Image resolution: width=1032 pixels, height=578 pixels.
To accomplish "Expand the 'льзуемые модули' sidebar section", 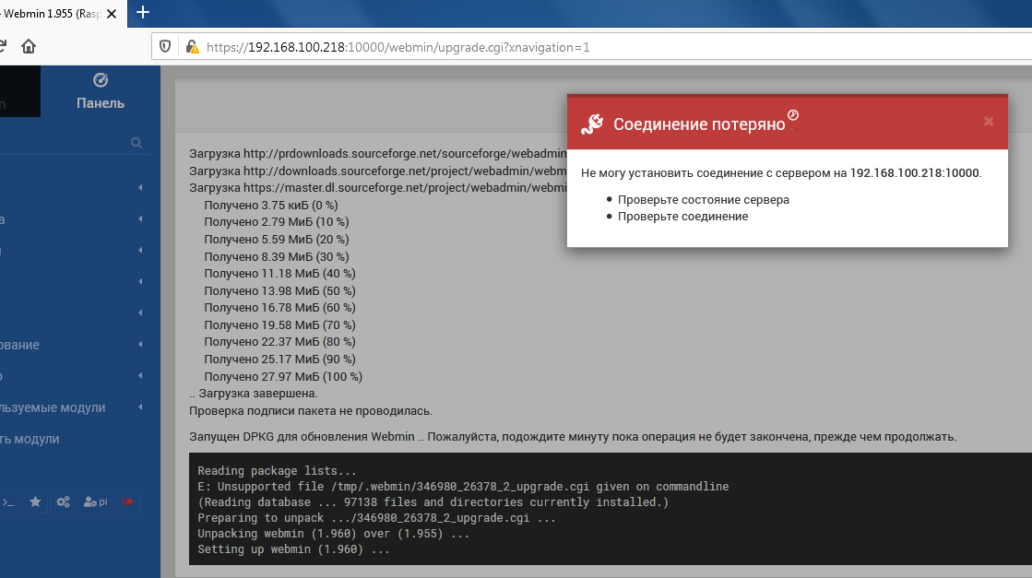I will coord(140,407).
